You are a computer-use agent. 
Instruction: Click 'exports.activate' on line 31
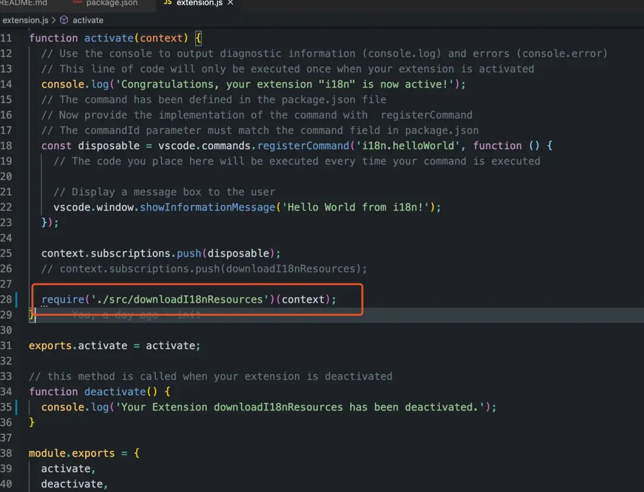click(77, 346)
